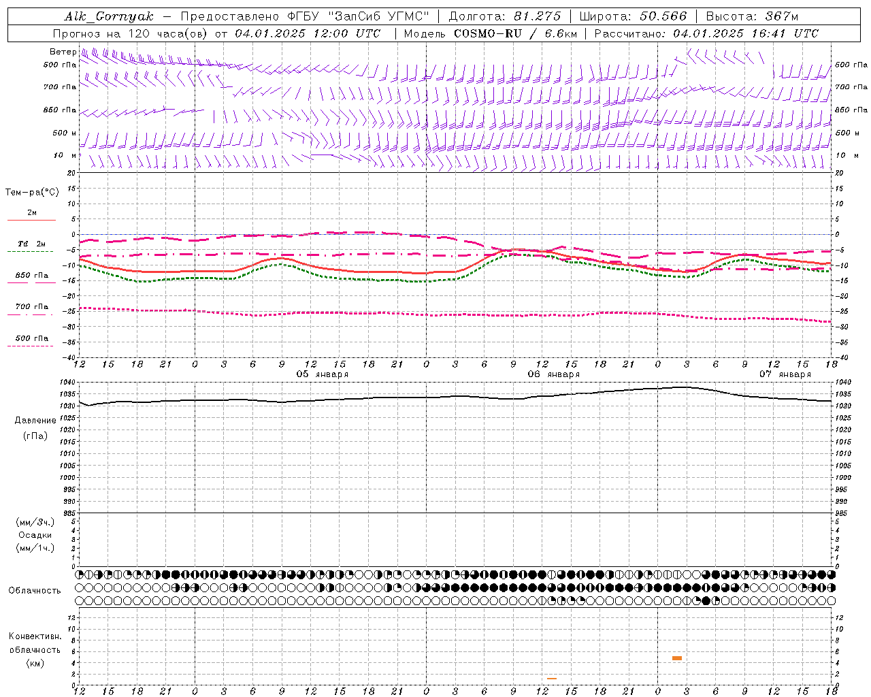871x697 pixels.
Task: Click the Облачность cloud cover label
Action: pos(35,591)
